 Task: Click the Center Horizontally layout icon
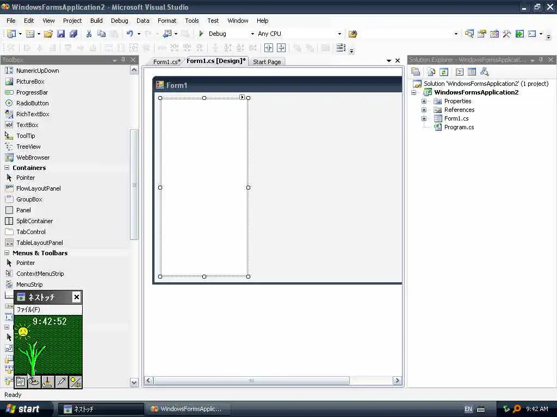click(x=269, y=48)
